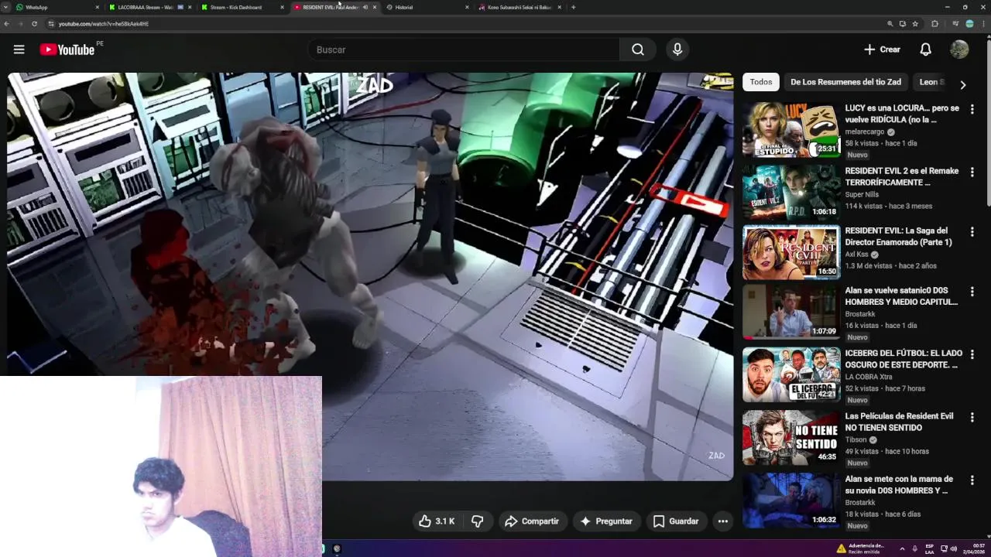Open the browser media control icon

pyautogui.click(x=956, y=24)
